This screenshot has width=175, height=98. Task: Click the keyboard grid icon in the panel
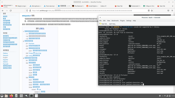(21, 96)
